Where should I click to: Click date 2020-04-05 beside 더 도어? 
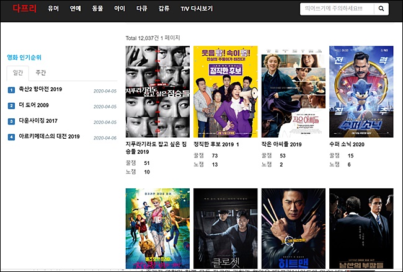coord(105,107)
